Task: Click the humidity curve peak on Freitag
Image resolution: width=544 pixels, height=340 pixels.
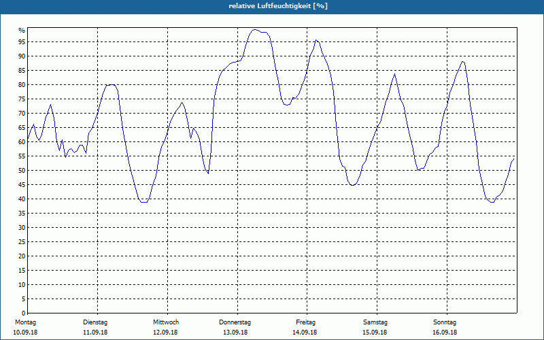Action: (x=316, y=40)
